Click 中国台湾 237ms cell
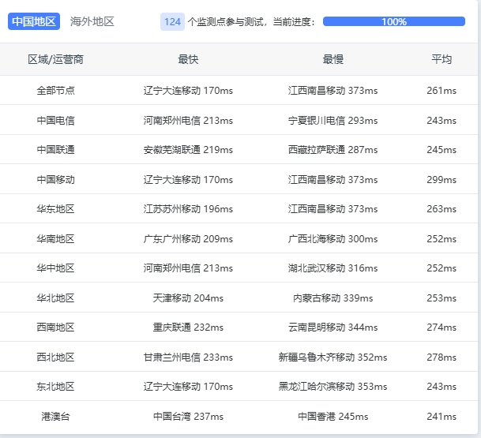This screenshot has height=438, width=481. pos(188,416)
